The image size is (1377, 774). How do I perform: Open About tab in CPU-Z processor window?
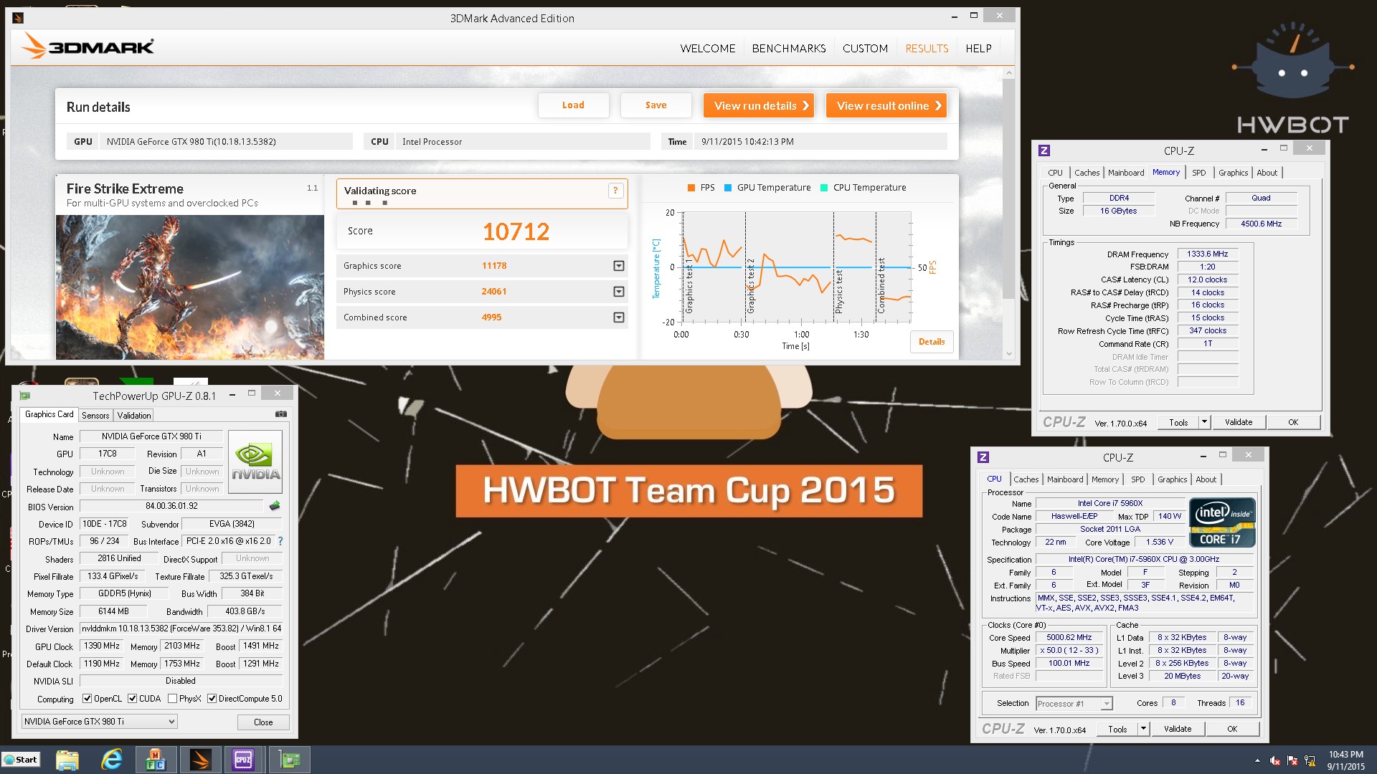pos(1206,479)
